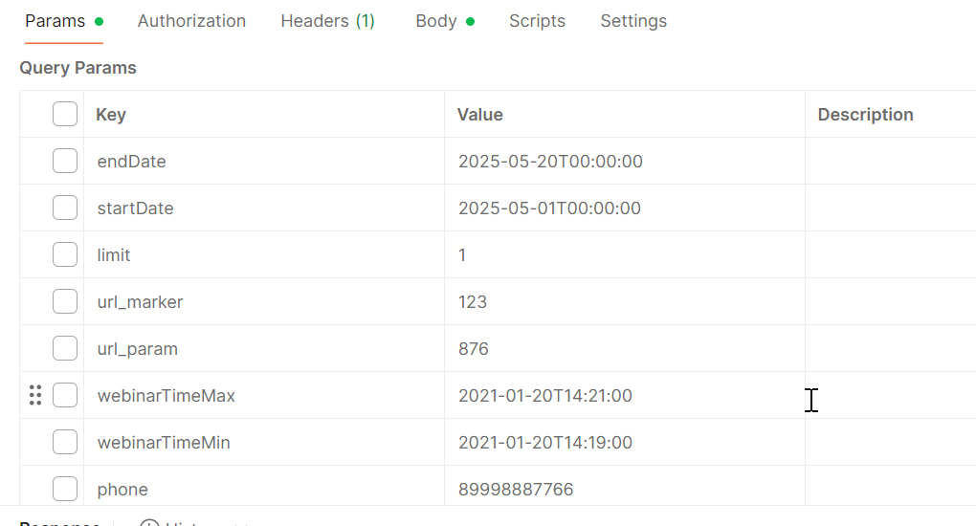
Task: Check the url_marker row checkbox
Action: 65,301
